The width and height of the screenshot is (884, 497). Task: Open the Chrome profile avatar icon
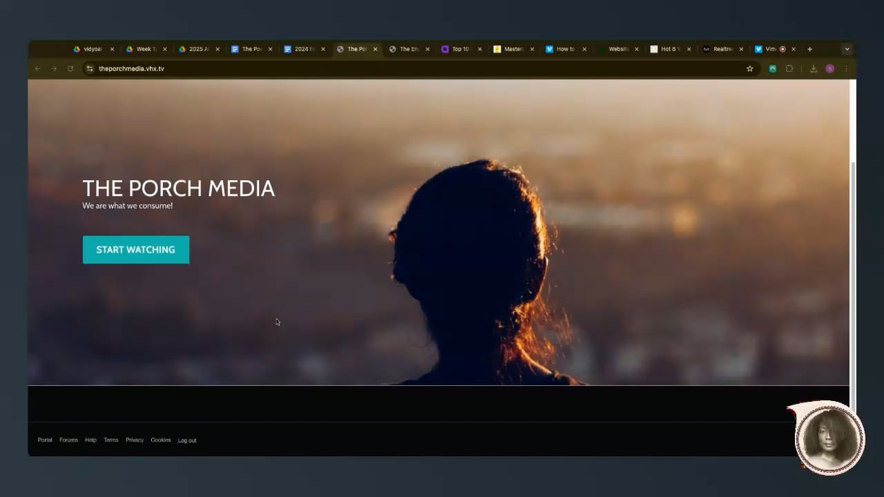[829, 68]
